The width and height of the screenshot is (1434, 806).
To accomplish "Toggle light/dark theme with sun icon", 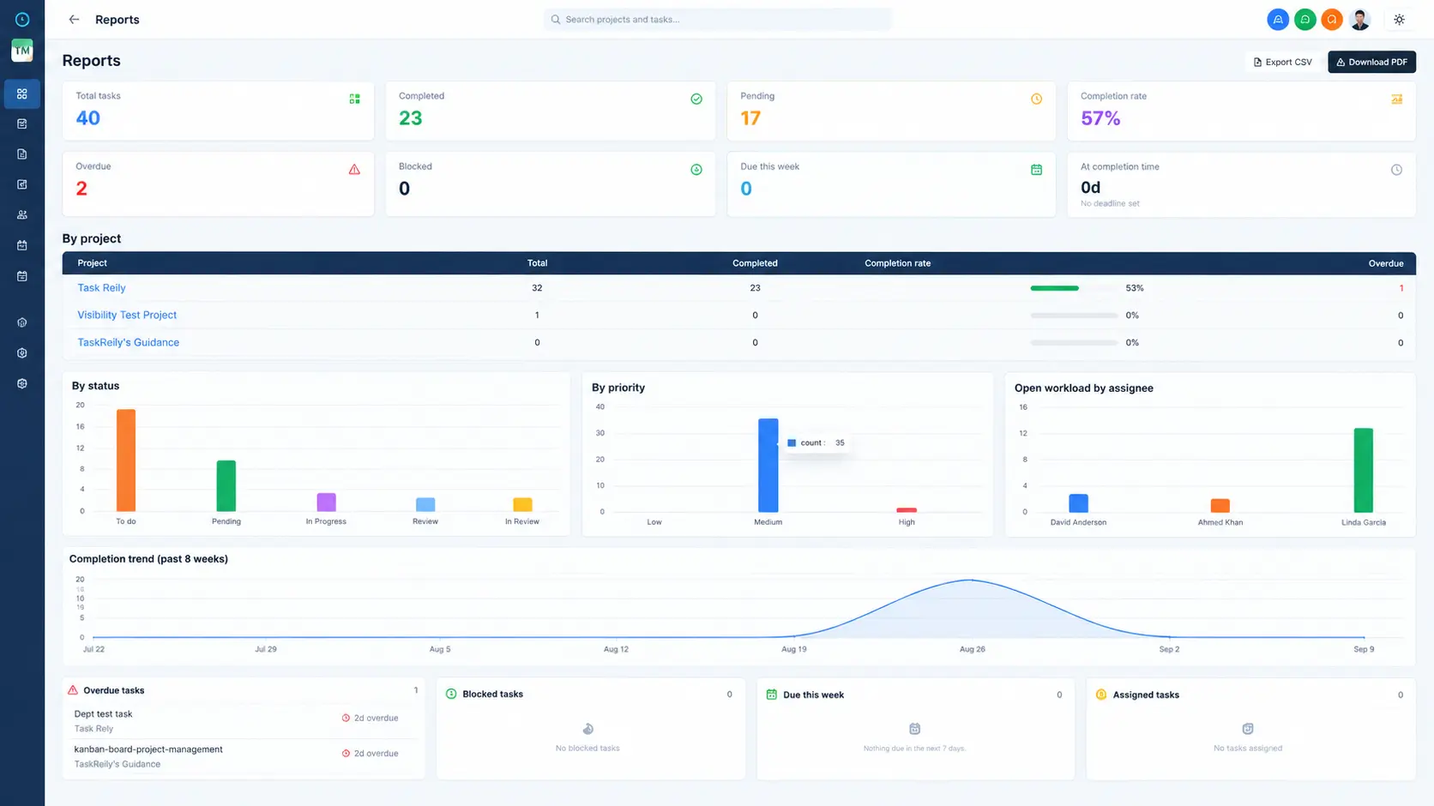I will coord(1399,20).
